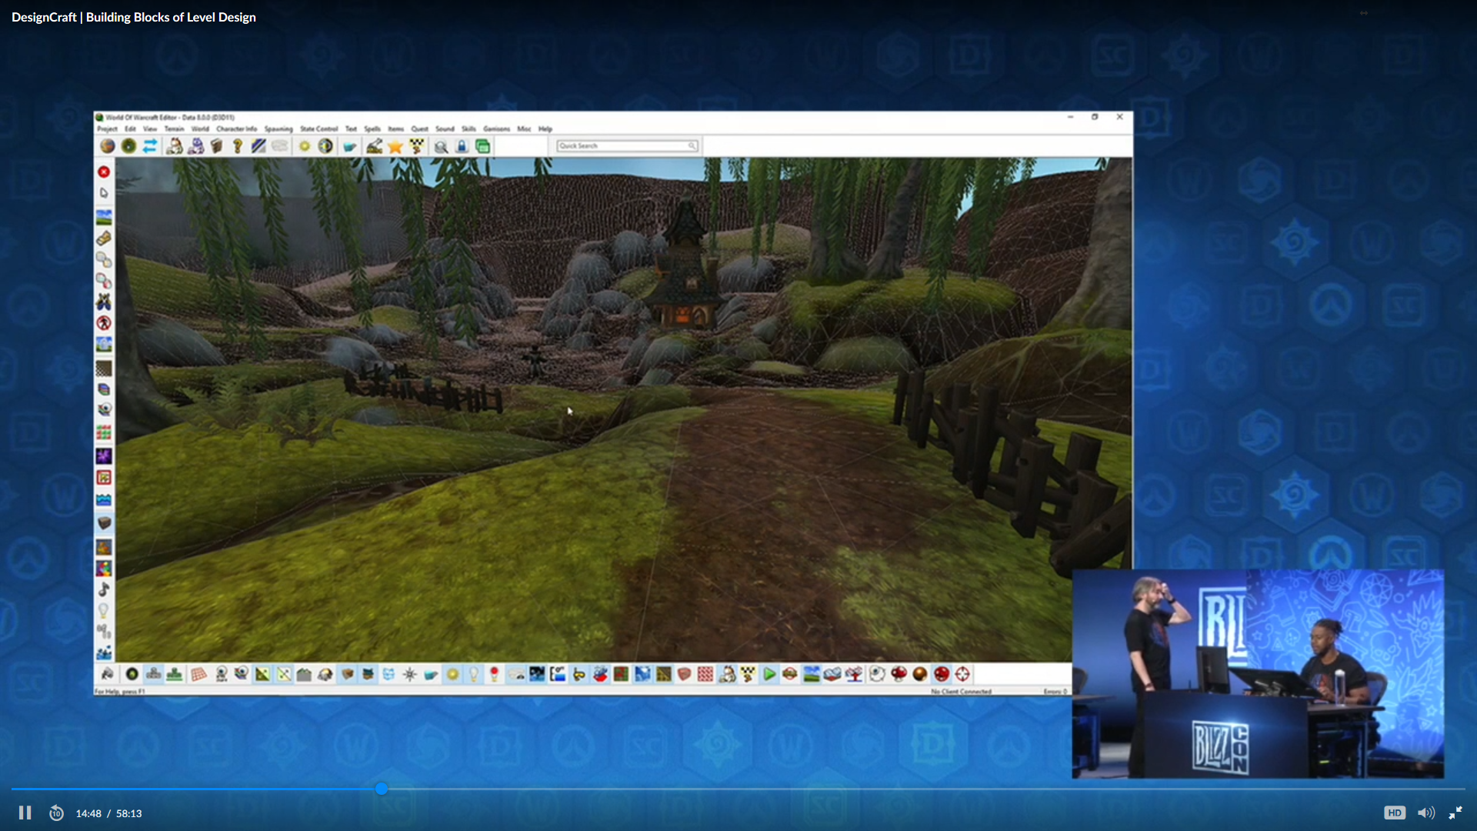Image resolution: width=1477 pixels, height=831 pixels.
Task: Open the Quest menu
Action: tap(419, 129)
